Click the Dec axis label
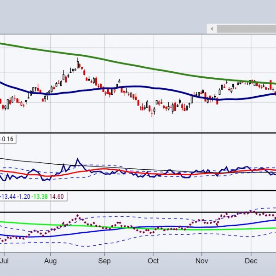The width and height of the screenshot is (276, 276). 251,261
